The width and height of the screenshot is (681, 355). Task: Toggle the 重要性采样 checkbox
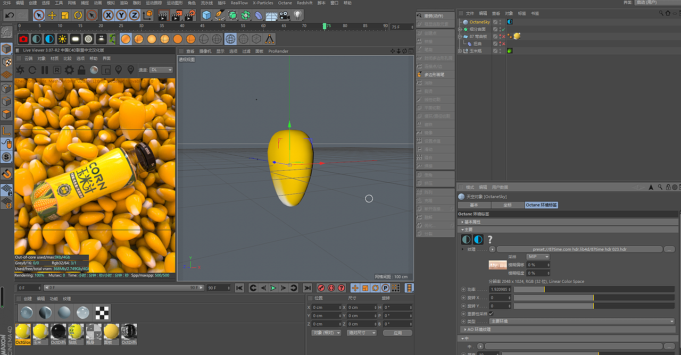pyautogui.click(x=491, y=314)
